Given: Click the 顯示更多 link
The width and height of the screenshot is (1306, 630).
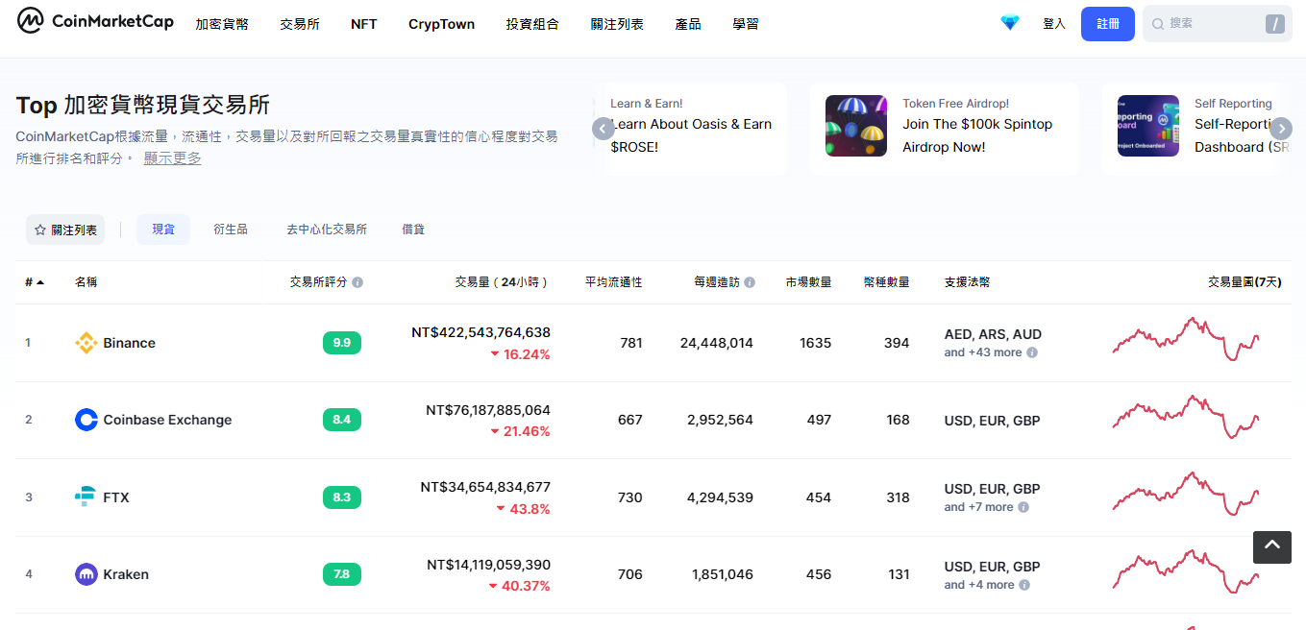Looking at the screenshot, I should point(173,158).
